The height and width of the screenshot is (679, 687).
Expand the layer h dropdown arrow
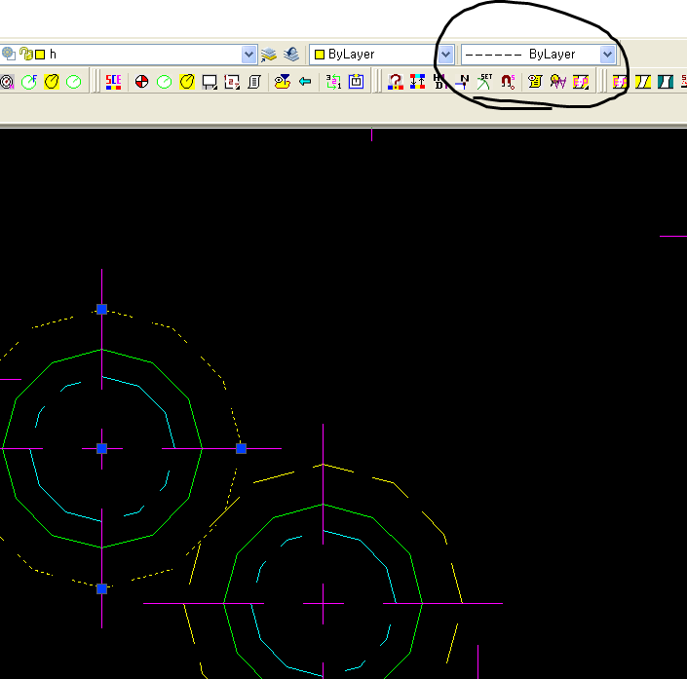click(x=248, y=55)
